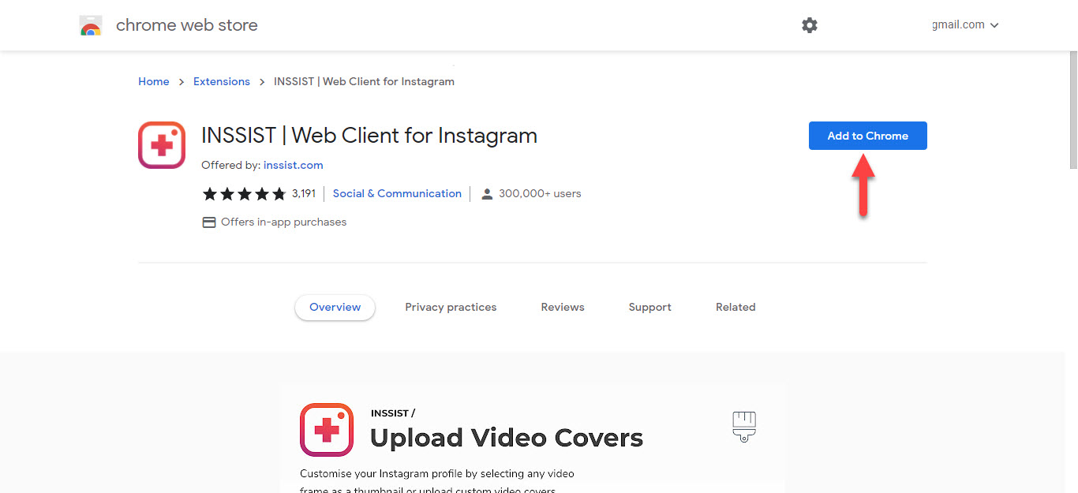Screen dimensions: 1078x493
Task: Click the INSSIST logo in promo image
Action: (327, 429)
